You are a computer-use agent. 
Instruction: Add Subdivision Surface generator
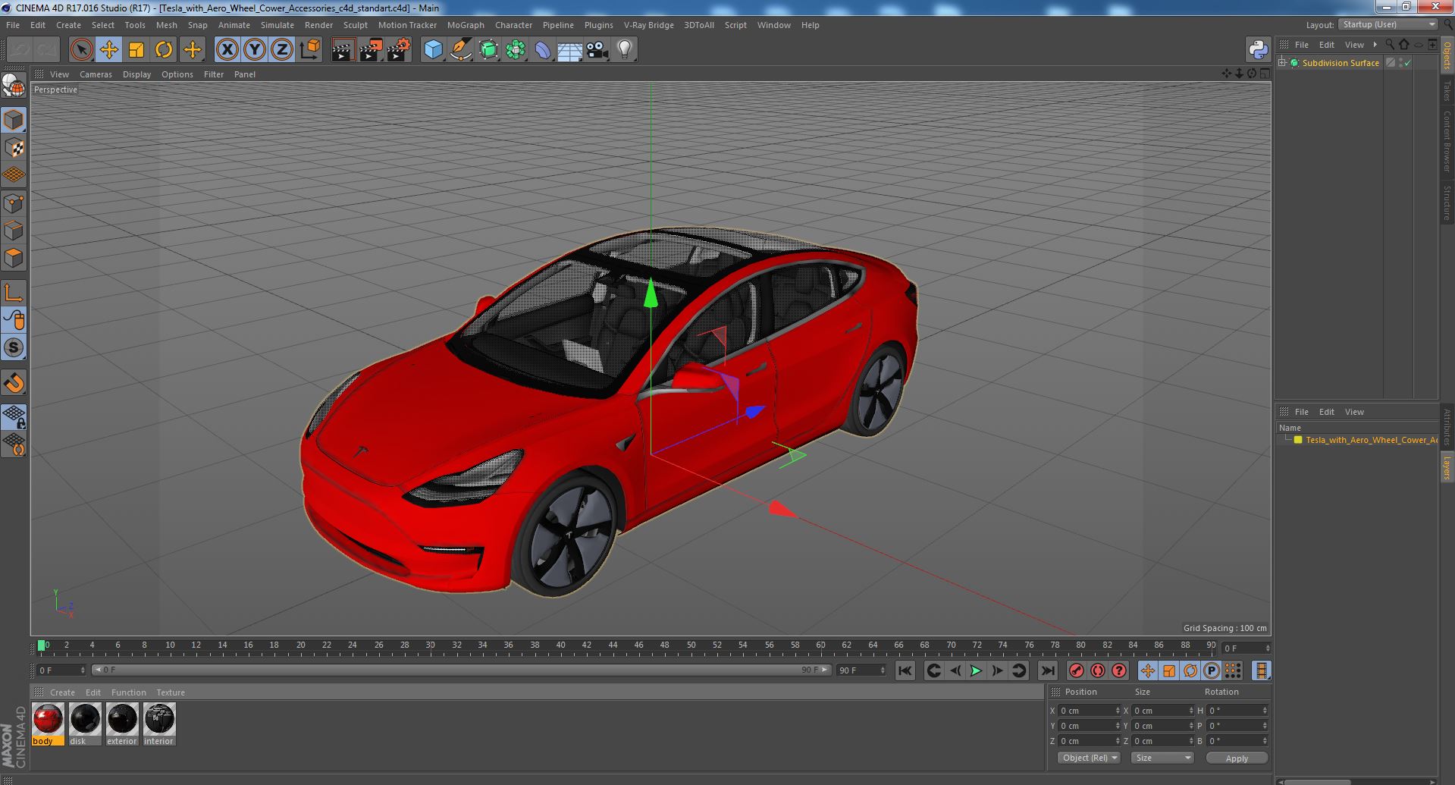click(x=488, y=50)
